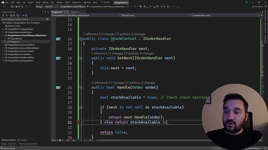
Task: Select the GitHub Actions node
Action: click(14, 26)
